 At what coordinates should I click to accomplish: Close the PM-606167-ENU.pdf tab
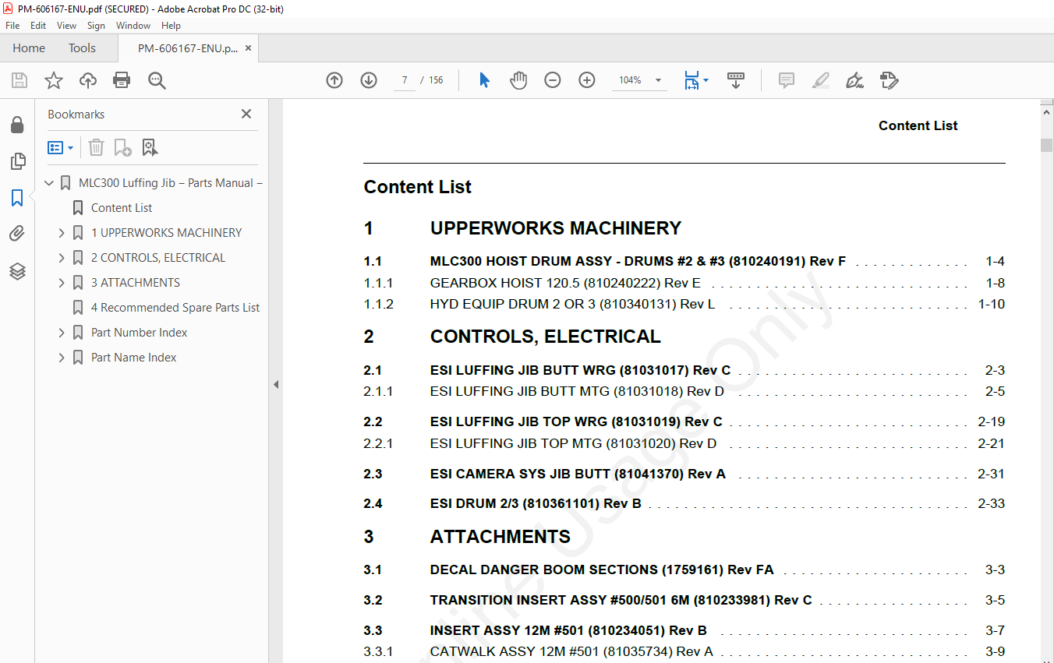[x=248, y=48]
